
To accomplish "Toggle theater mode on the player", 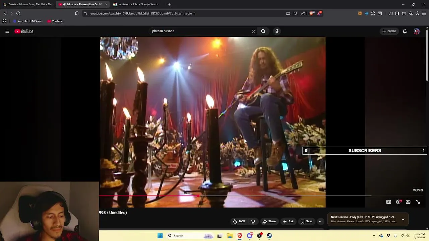I will pos(408,202).
